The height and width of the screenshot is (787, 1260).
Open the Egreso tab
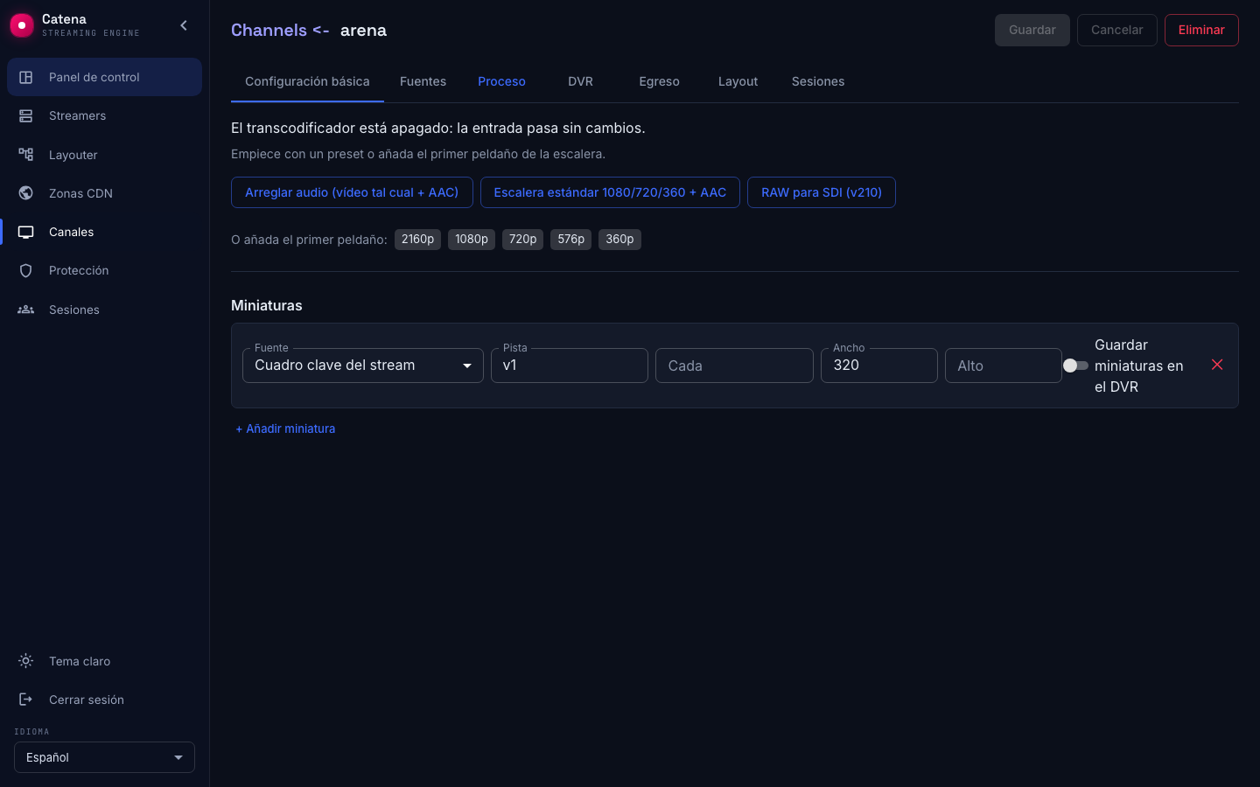click(659, 81)
